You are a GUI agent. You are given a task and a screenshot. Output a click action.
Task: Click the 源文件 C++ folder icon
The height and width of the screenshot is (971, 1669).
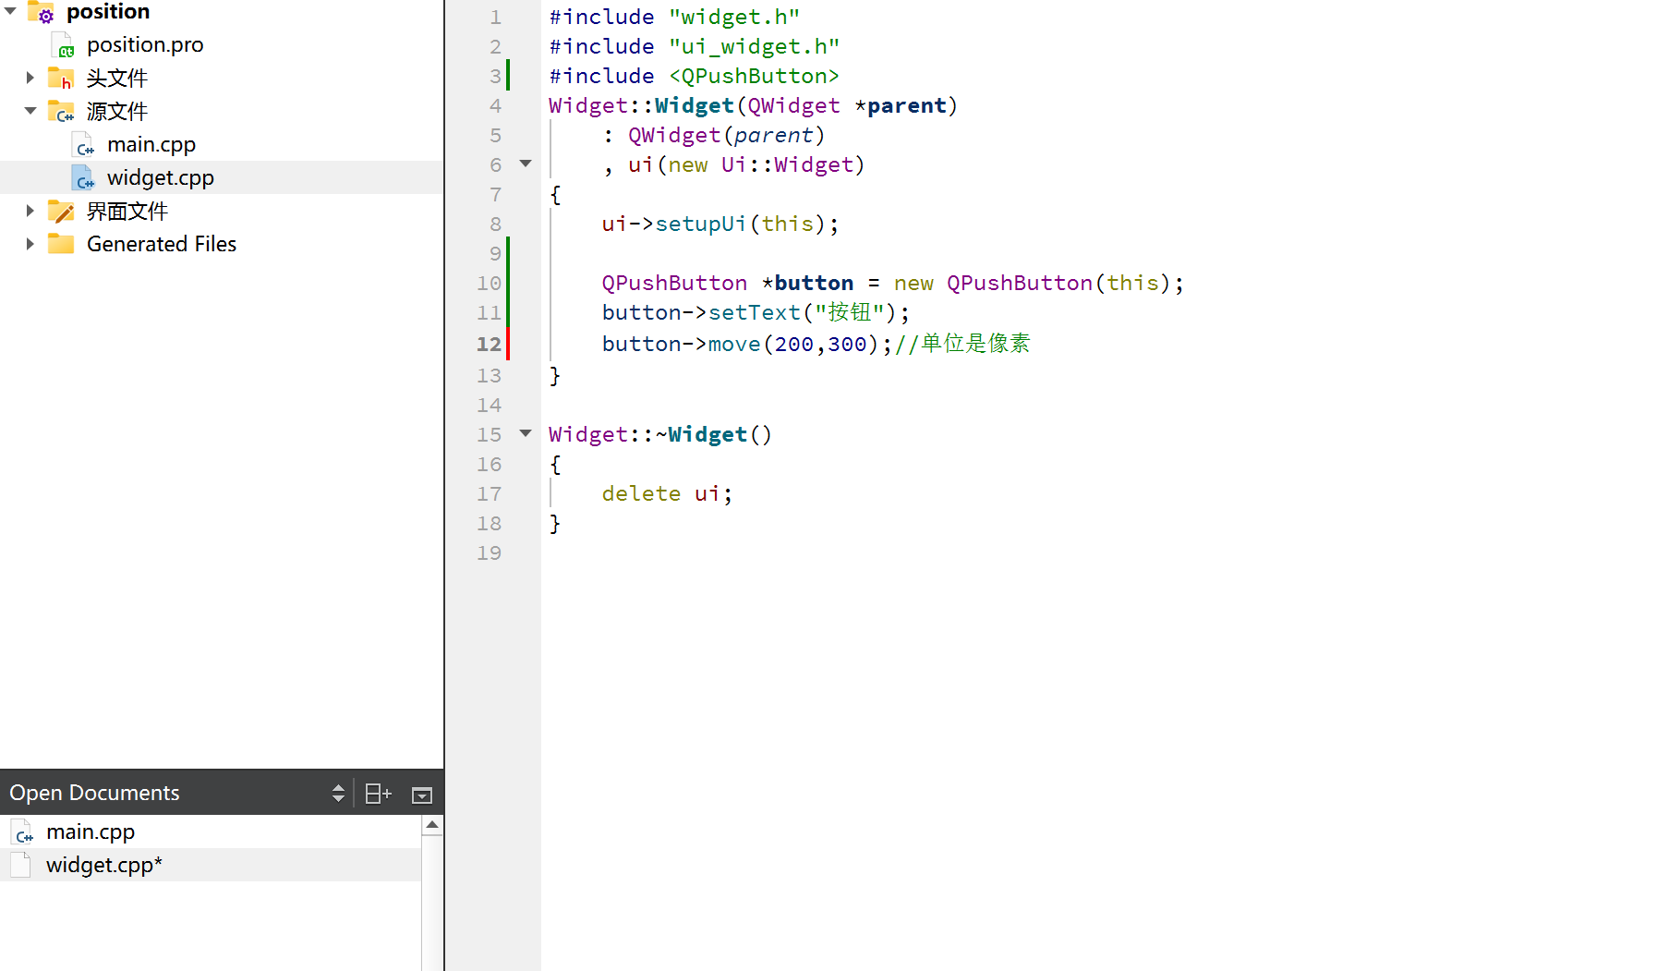(x=61, y=111)
